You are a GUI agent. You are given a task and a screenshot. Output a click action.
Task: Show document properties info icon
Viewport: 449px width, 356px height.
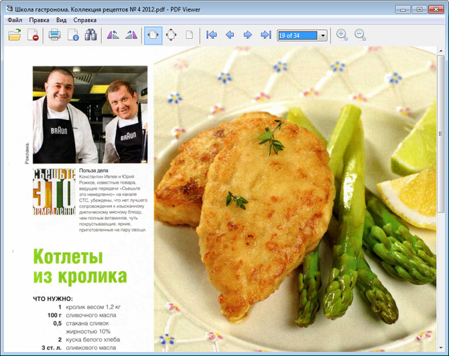[73, 35]
